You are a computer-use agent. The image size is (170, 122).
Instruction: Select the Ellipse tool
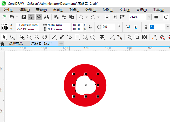[85, 37]
